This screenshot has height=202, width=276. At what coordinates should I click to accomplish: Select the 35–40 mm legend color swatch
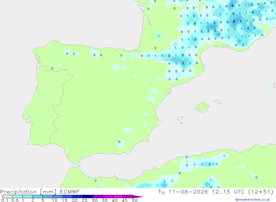(x=108, y=196)
